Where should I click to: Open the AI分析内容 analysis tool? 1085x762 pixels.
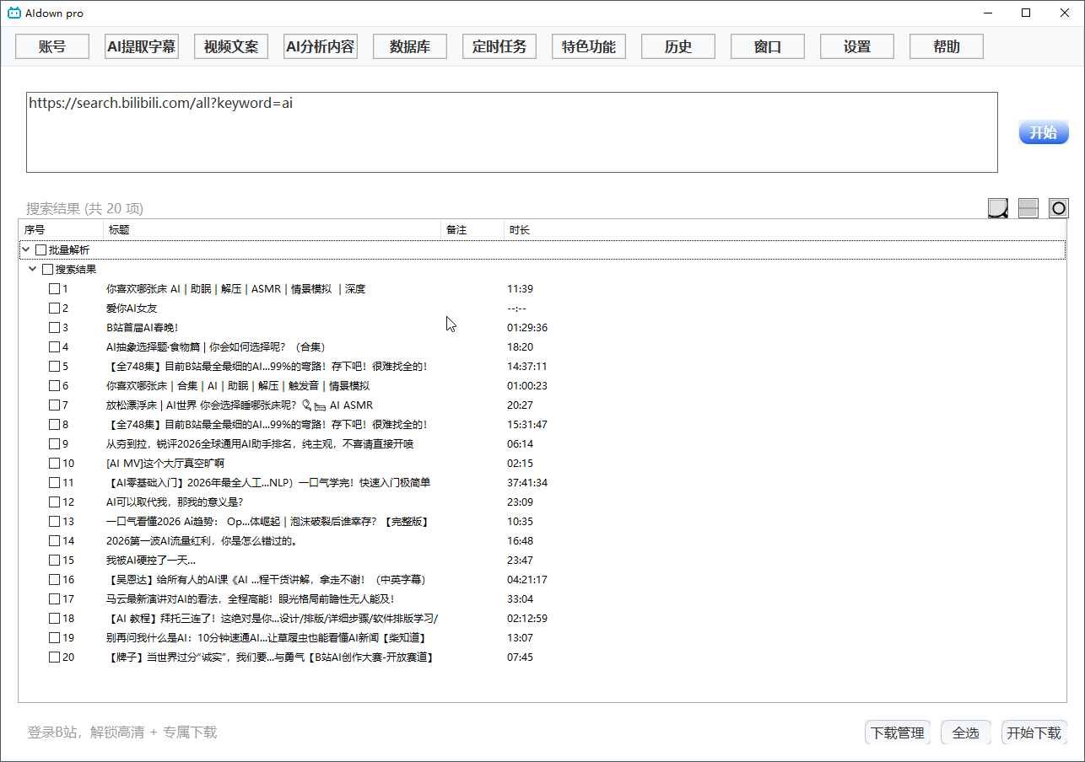tap(320, 46)
